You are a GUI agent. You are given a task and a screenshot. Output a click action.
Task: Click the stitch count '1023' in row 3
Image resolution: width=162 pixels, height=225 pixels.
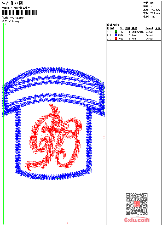pos(120,39)
